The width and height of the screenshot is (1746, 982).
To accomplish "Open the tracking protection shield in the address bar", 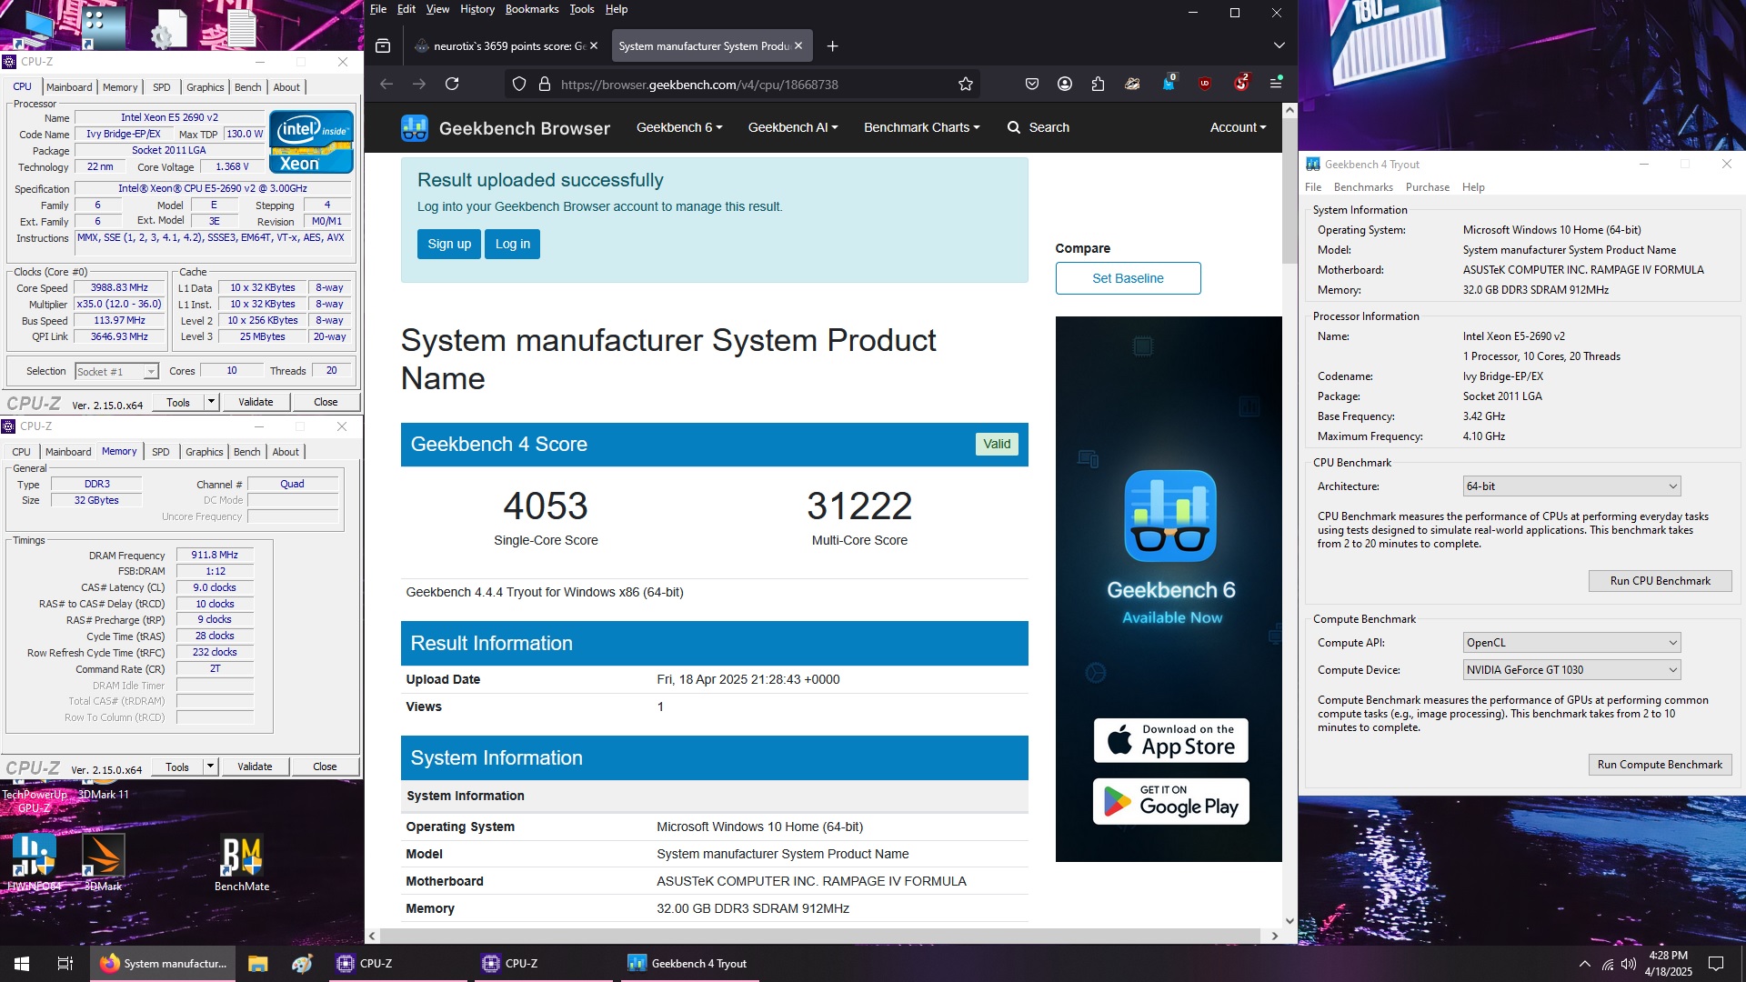I will [x=519, y=84].
